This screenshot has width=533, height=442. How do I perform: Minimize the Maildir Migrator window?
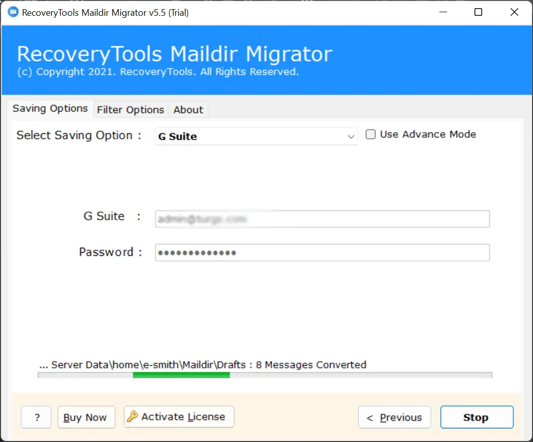pyautogui.click(x=443, y=13)
